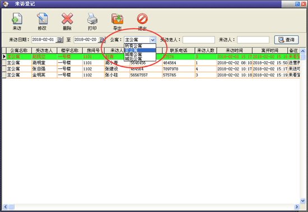Click visitor cell 张建设
The width and height of the screenshot is (308, 212).
(x=117, y=69)
